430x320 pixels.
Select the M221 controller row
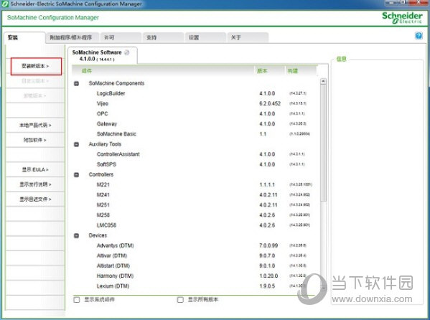click(195, 185)
